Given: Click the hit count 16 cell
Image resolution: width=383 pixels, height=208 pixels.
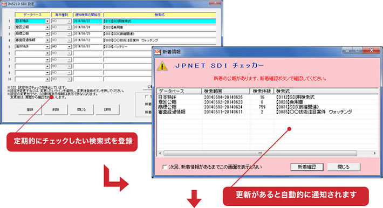Looking at the screenshot, I should pyautogui.click(x=262, y=97).
